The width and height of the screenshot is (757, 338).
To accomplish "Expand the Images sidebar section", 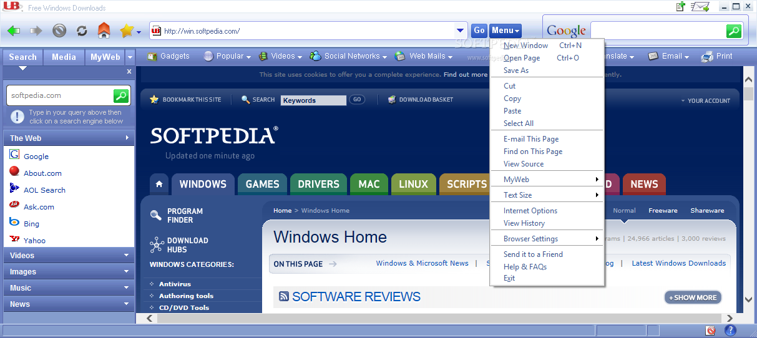I will (x=69, y=271).
